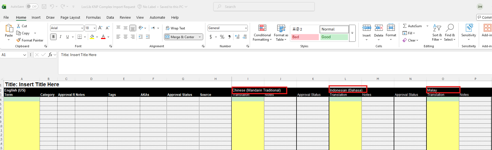
Task: Apply Wrap Text to cell
Action: click(x=175, y=28)
